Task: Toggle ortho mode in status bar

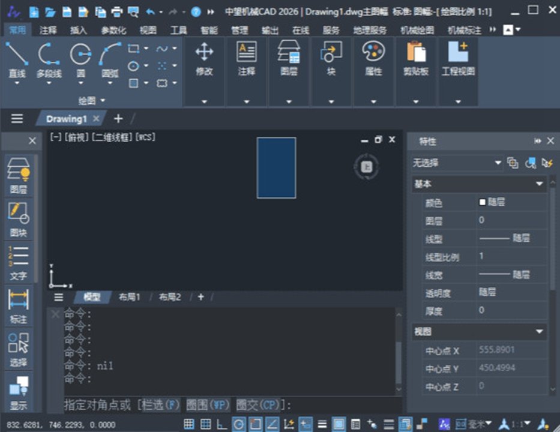Action: click(222, 424)
